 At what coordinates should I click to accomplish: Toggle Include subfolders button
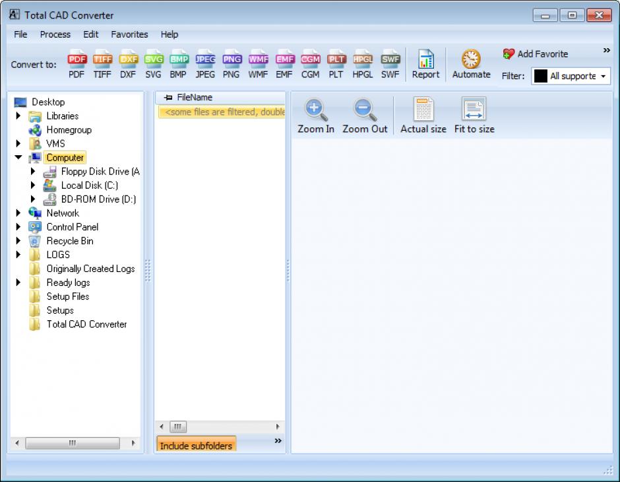[x=196, y=444]
